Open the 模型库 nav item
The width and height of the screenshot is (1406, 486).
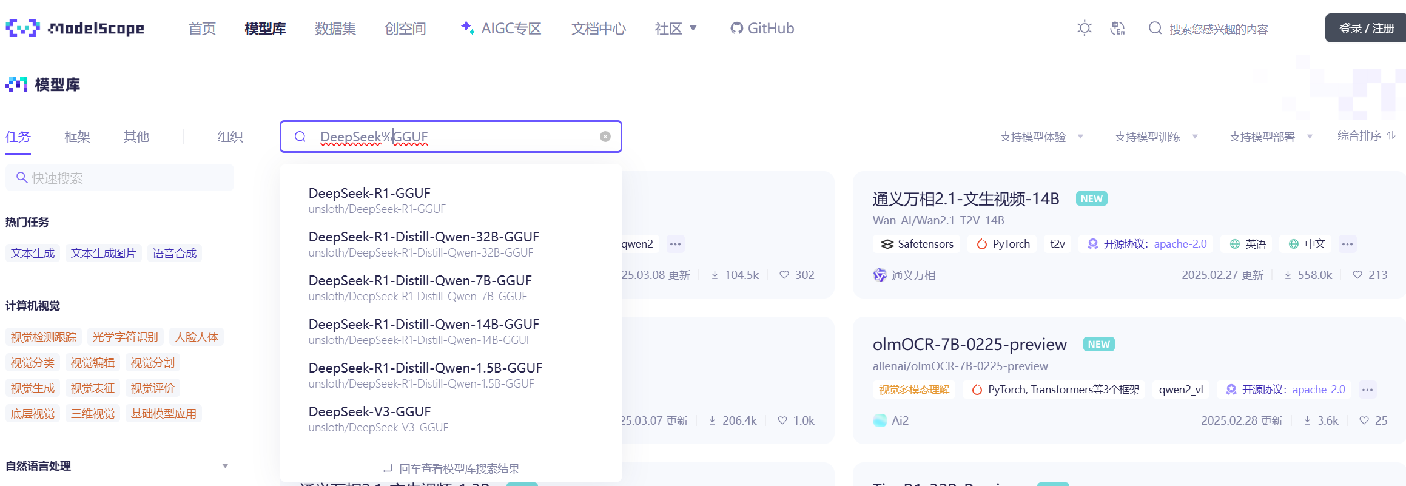click(x=265, y=29)
